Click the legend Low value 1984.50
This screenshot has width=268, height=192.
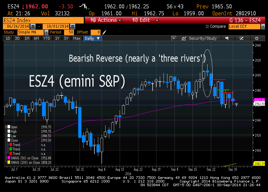[46, 136]
